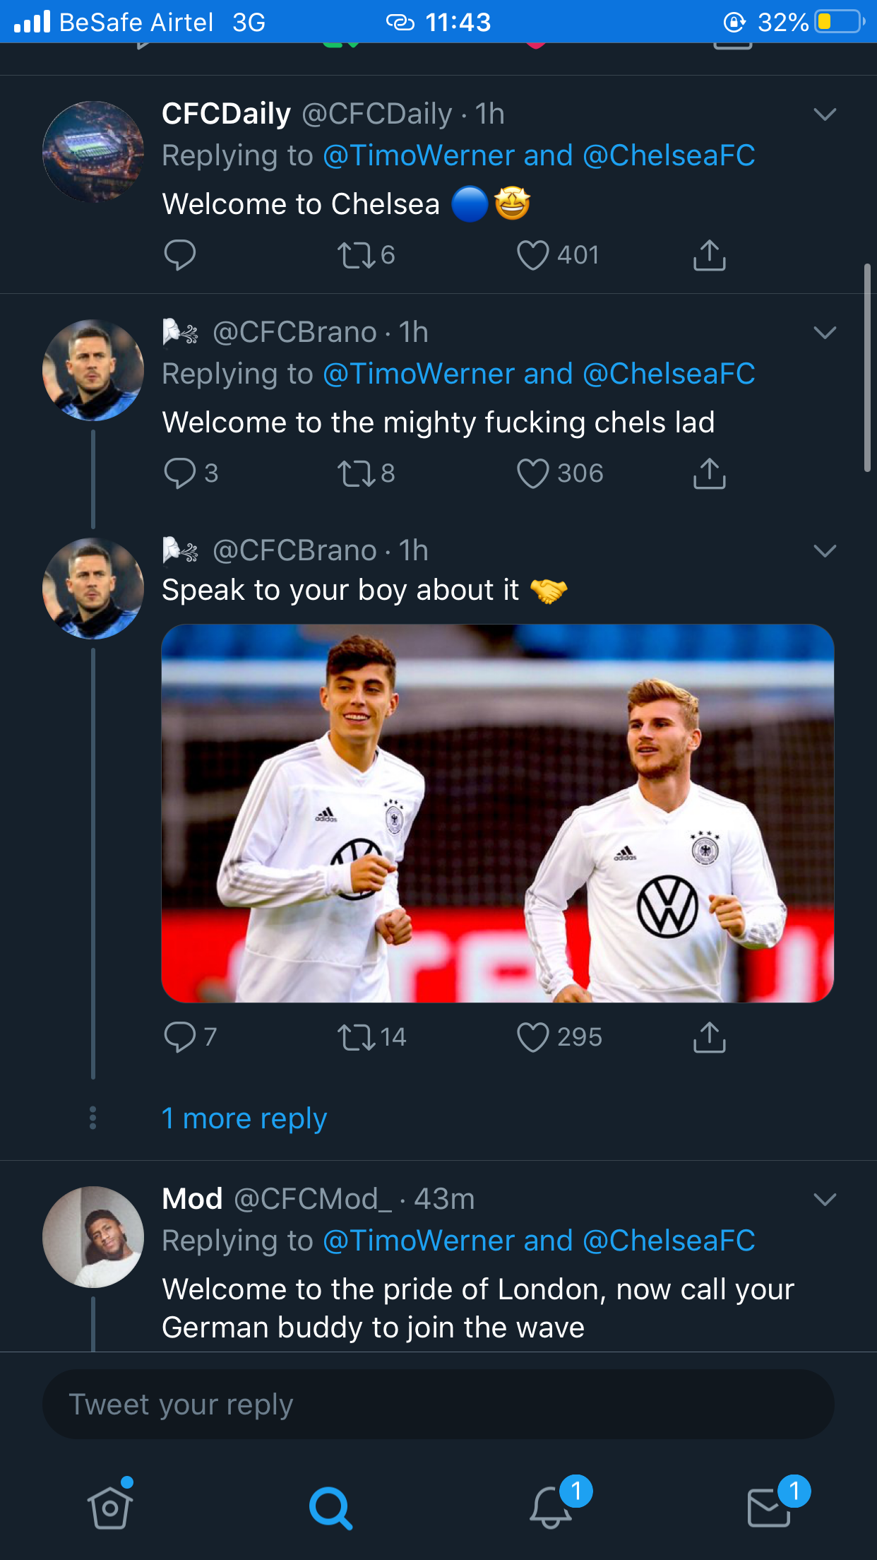This screenshot has height=1560, width=877.
Task: Go to the Home tab
Action: tap(110, 1508)
